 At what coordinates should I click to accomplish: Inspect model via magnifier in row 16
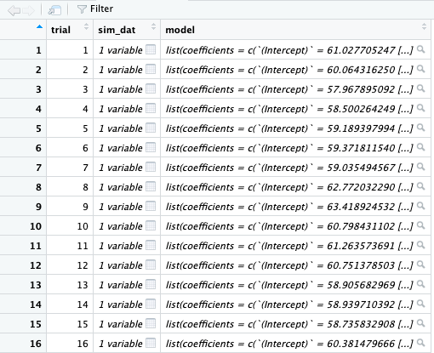[421, 343]
